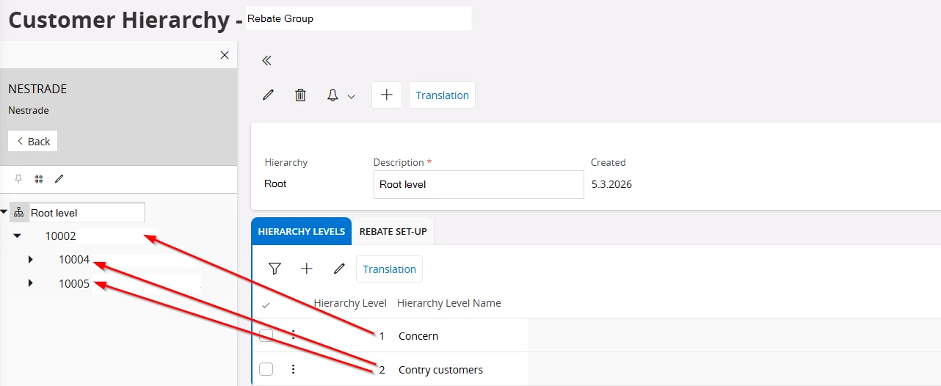The width and height of the screenshot is (941, 386).
Task: Open Translation in Hierarchy Levels toolbar
Action: pyautogui.click(x=389, y=269)
